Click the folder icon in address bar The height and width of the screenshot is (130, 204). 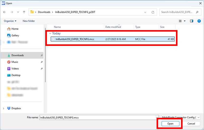[32, 12]
